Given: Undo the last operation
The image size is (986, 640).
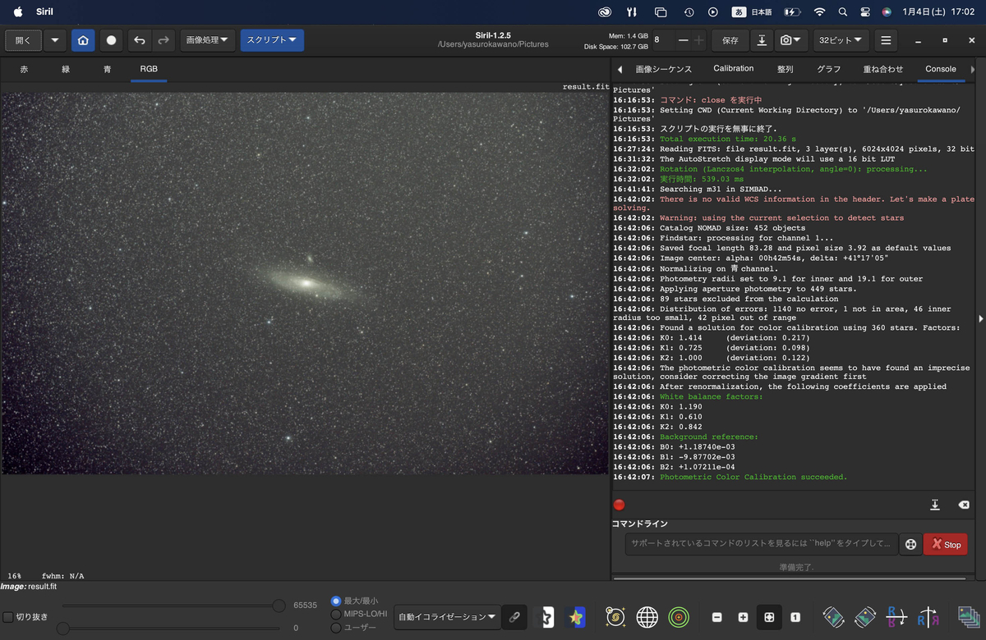Looking at the screenshot, I should (x=140, y=39).
